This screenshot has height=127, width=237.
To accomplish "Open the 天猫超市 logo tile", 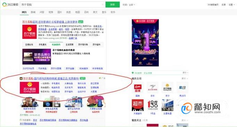I will (x=138, y=105).
